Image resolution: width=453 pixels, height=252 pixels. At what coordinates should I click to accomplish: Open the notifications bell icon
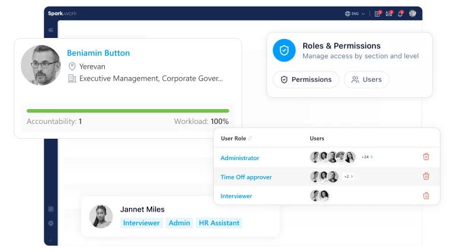[400, 14]
